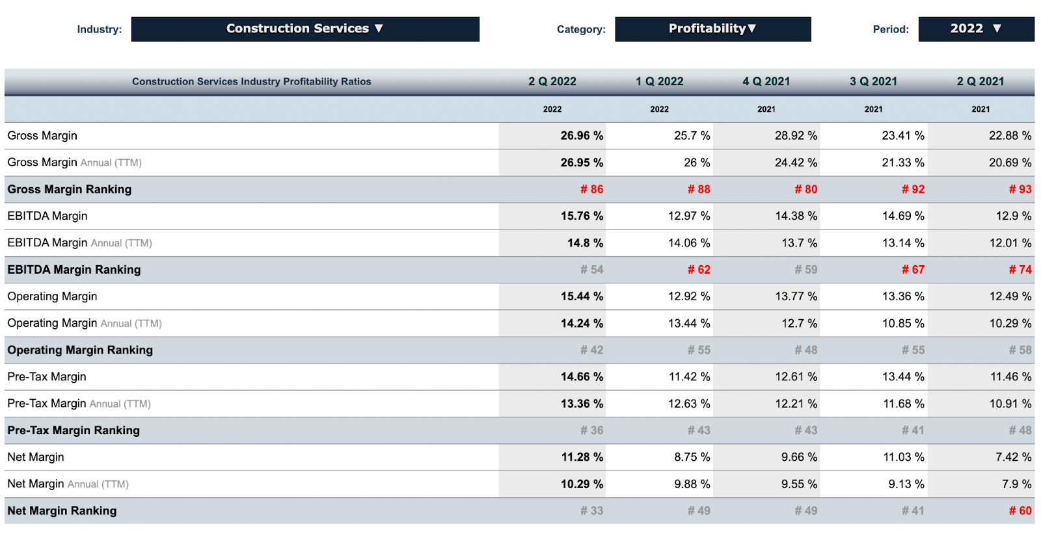Open the Period dropdown showing 2022
The width and height of the screenshot is (1041, 546).
point(976,29)
